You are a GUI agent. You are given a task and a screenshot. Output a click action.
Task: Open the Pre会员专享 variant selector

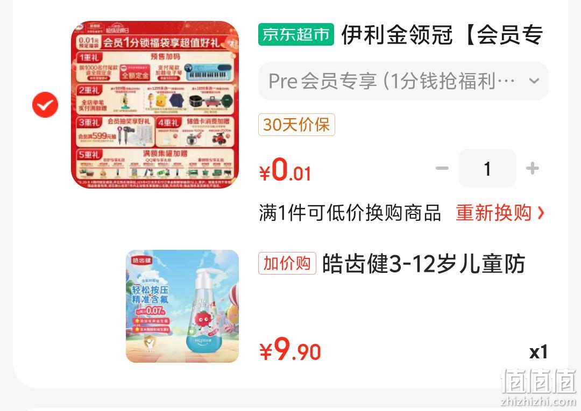coord(403,81)
